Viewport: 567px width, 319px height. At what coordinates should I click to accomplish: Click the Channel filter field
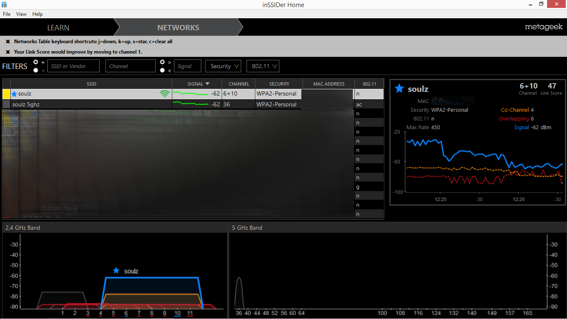[130, 66]
